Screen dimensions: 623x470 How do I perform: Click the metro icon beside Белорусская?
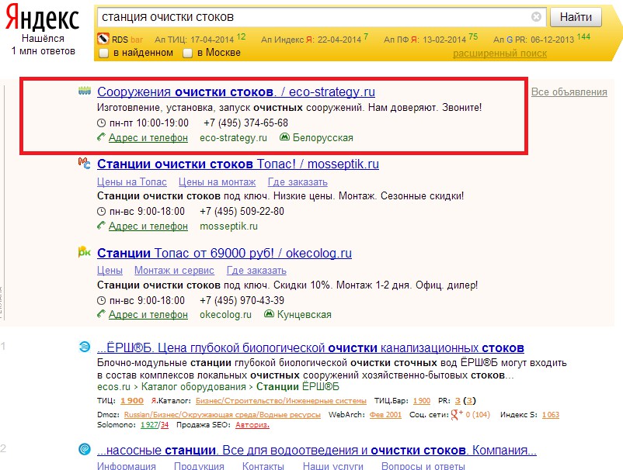[x=284, y=137]
